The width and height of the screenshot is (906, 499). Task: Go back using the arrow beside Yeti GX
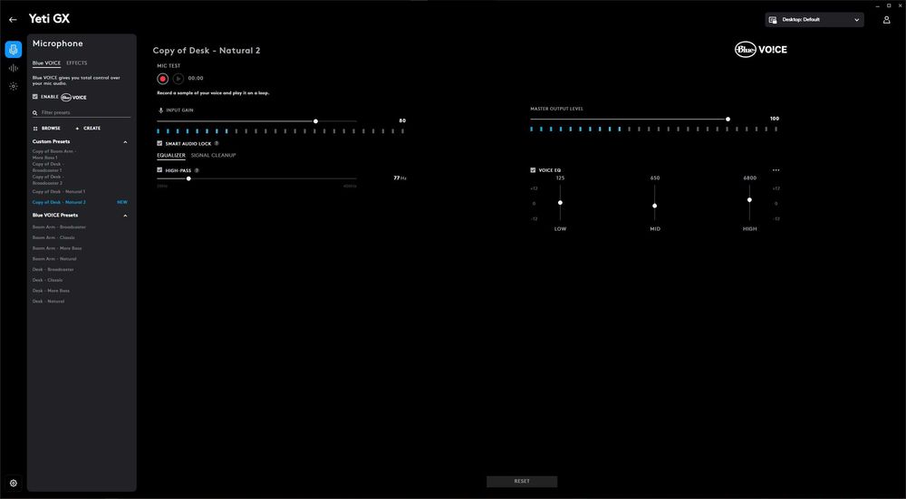coord(13,20)
